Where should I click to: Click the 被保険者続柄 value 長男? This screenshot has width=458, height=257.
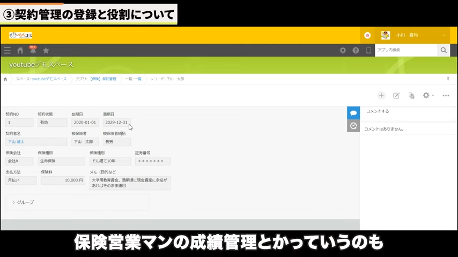click(117, 142)
